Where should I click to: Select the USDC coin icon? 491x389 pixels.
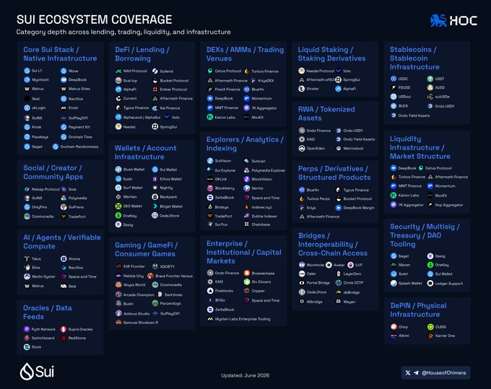click(394, 79)
